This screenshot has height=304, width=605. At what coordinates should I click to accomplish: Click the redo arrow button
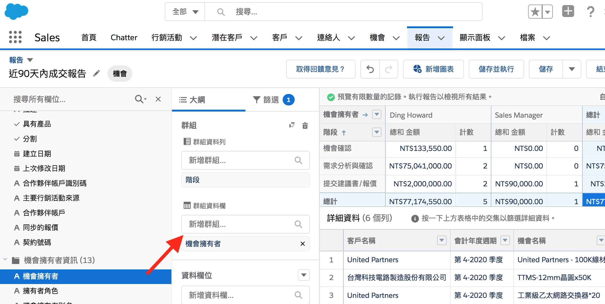tap(389, 69)
